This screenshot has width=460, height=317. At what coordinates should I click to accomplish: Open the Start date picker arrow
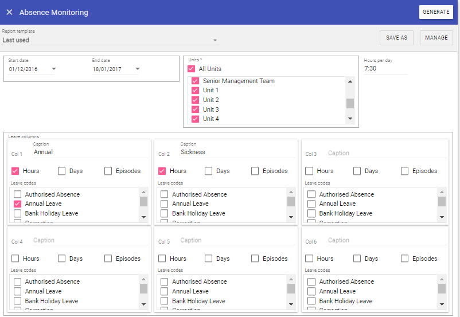[x=54, y=69]
